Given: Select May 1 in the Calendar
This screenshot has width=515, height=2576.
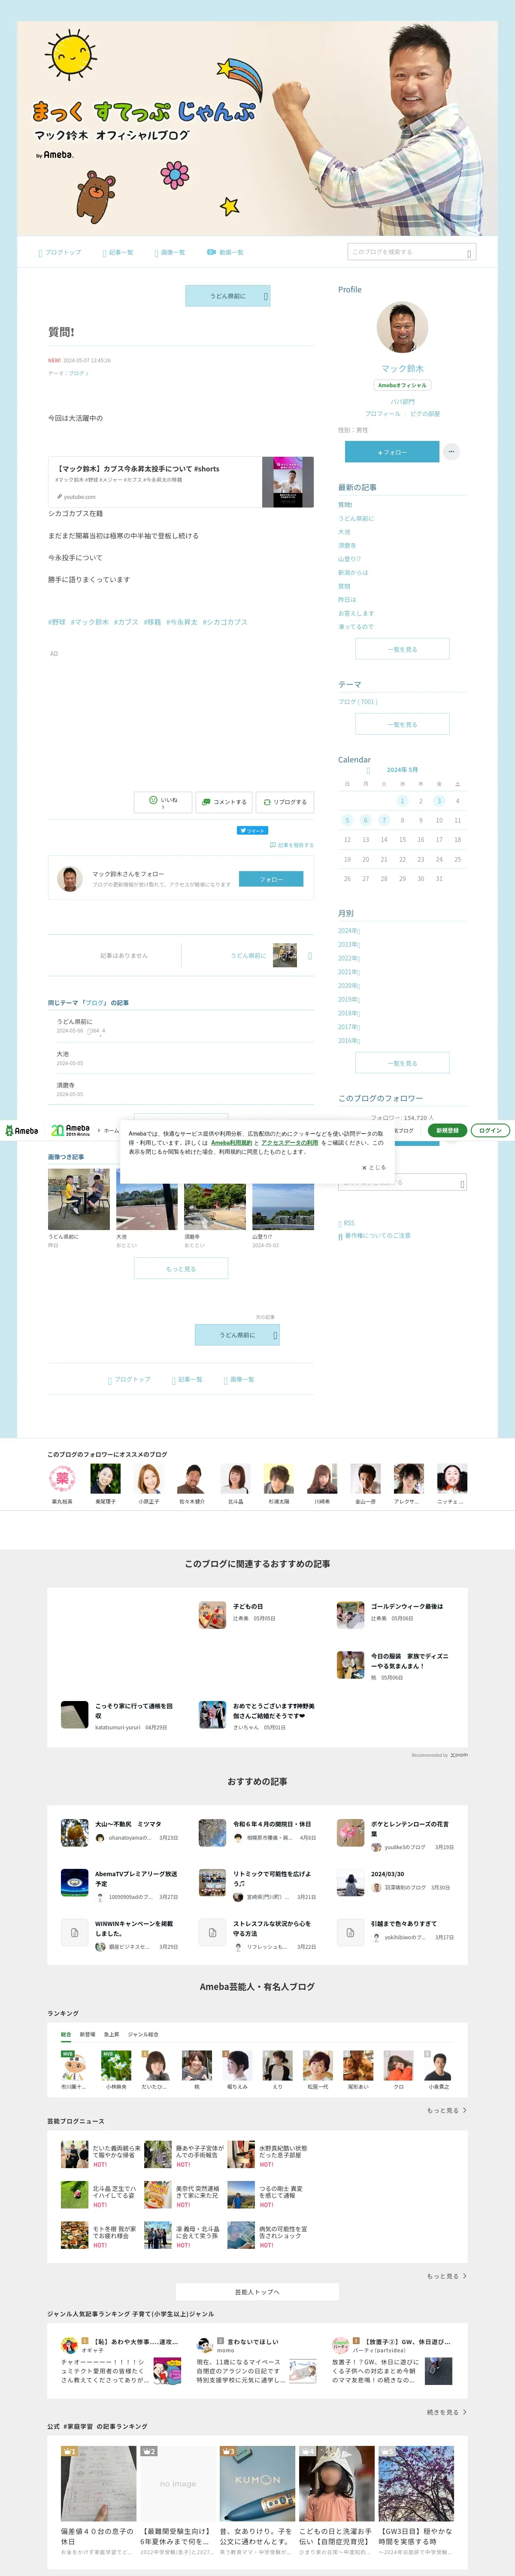Looking at the screenshot, I should pos(402,801).
